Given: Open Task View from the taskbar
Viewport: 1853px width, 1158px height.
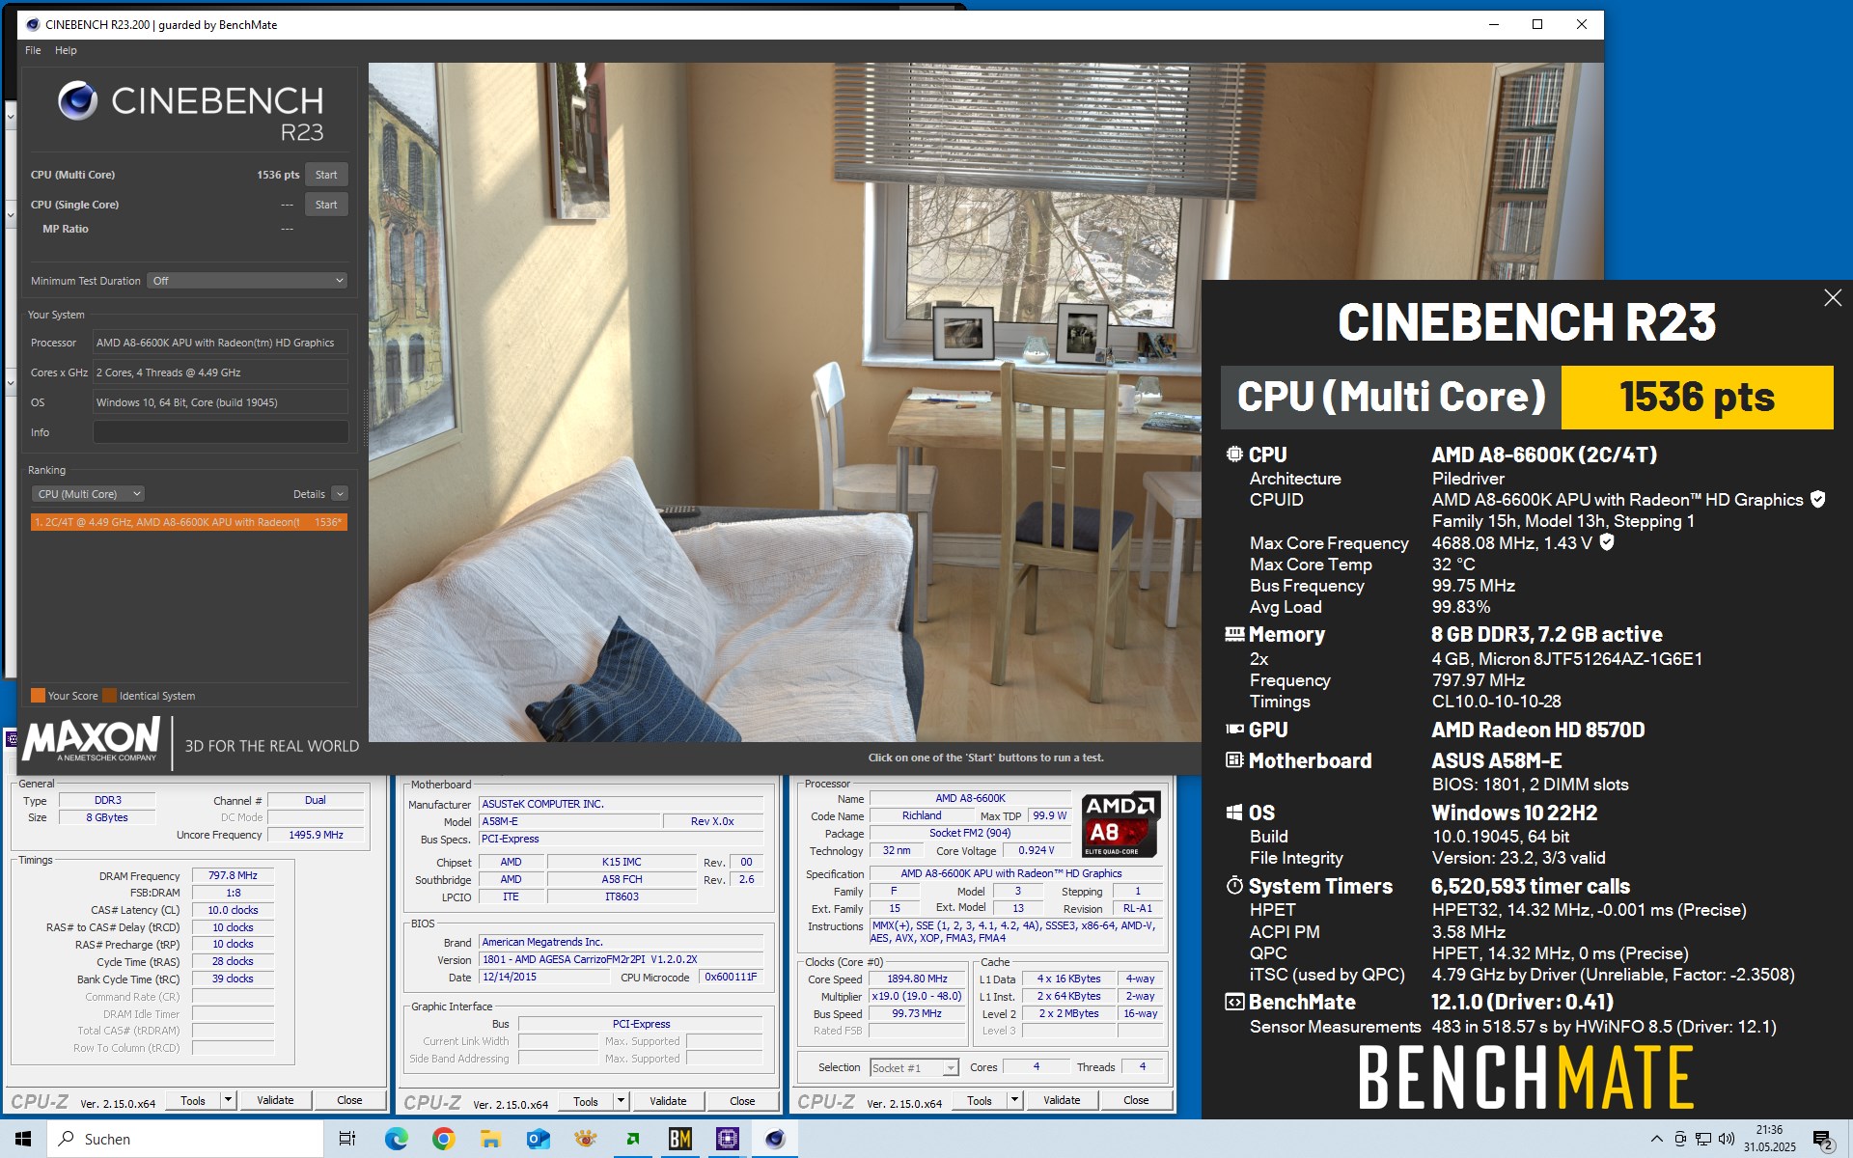Looking at the screenshot, I should (347, 1139).
